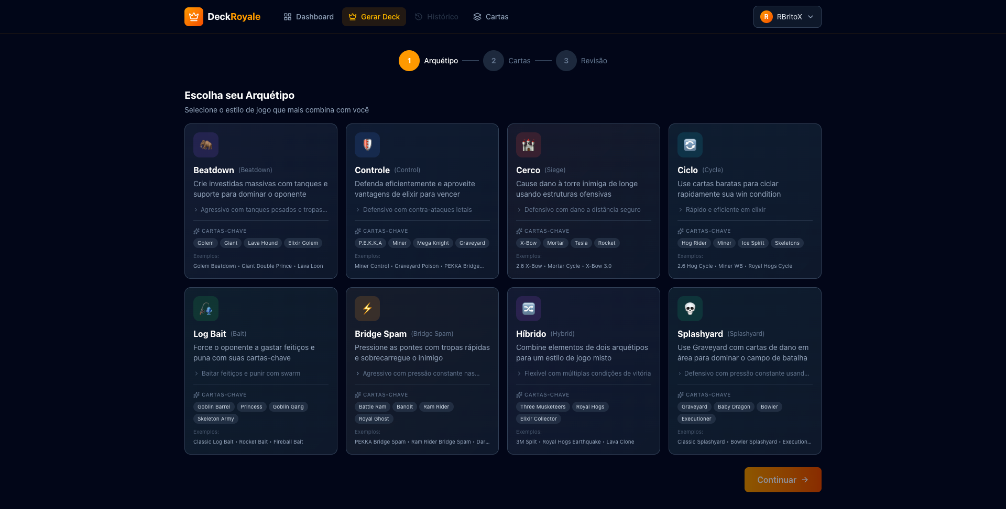Open the Dashboard menu item
The width and height of the screenshot is (1006, 509).
(x=309, y=17)
